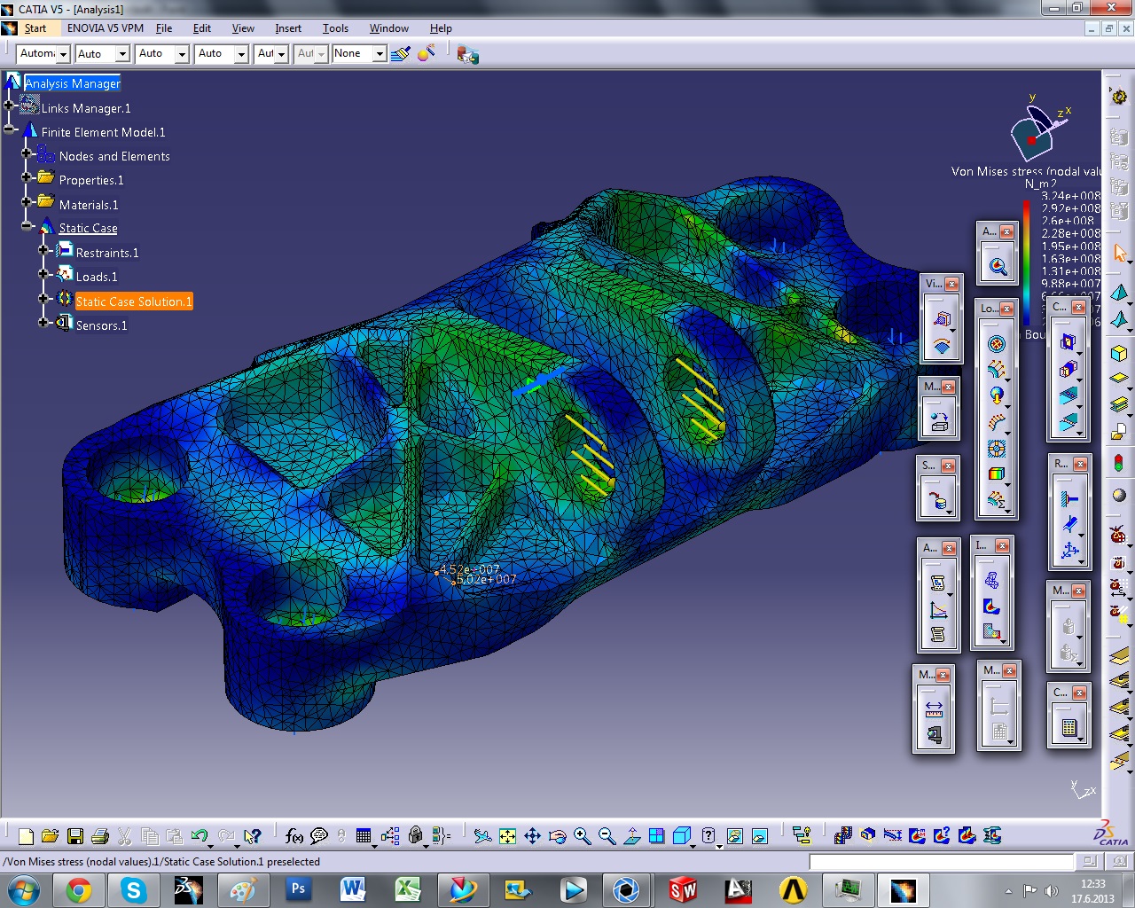Expand the Nodes and Elements node

point(27,153)
